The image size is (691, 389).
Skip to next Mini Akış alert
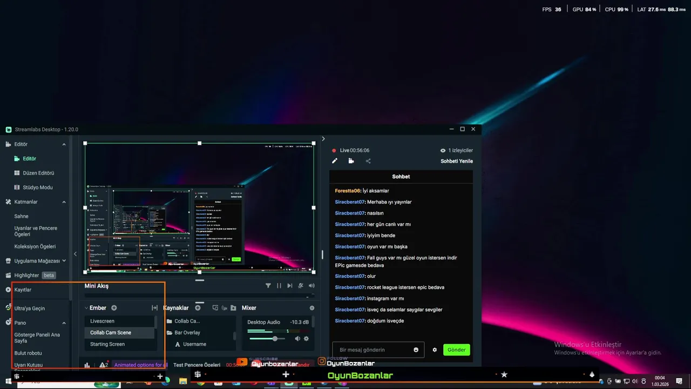290,286
